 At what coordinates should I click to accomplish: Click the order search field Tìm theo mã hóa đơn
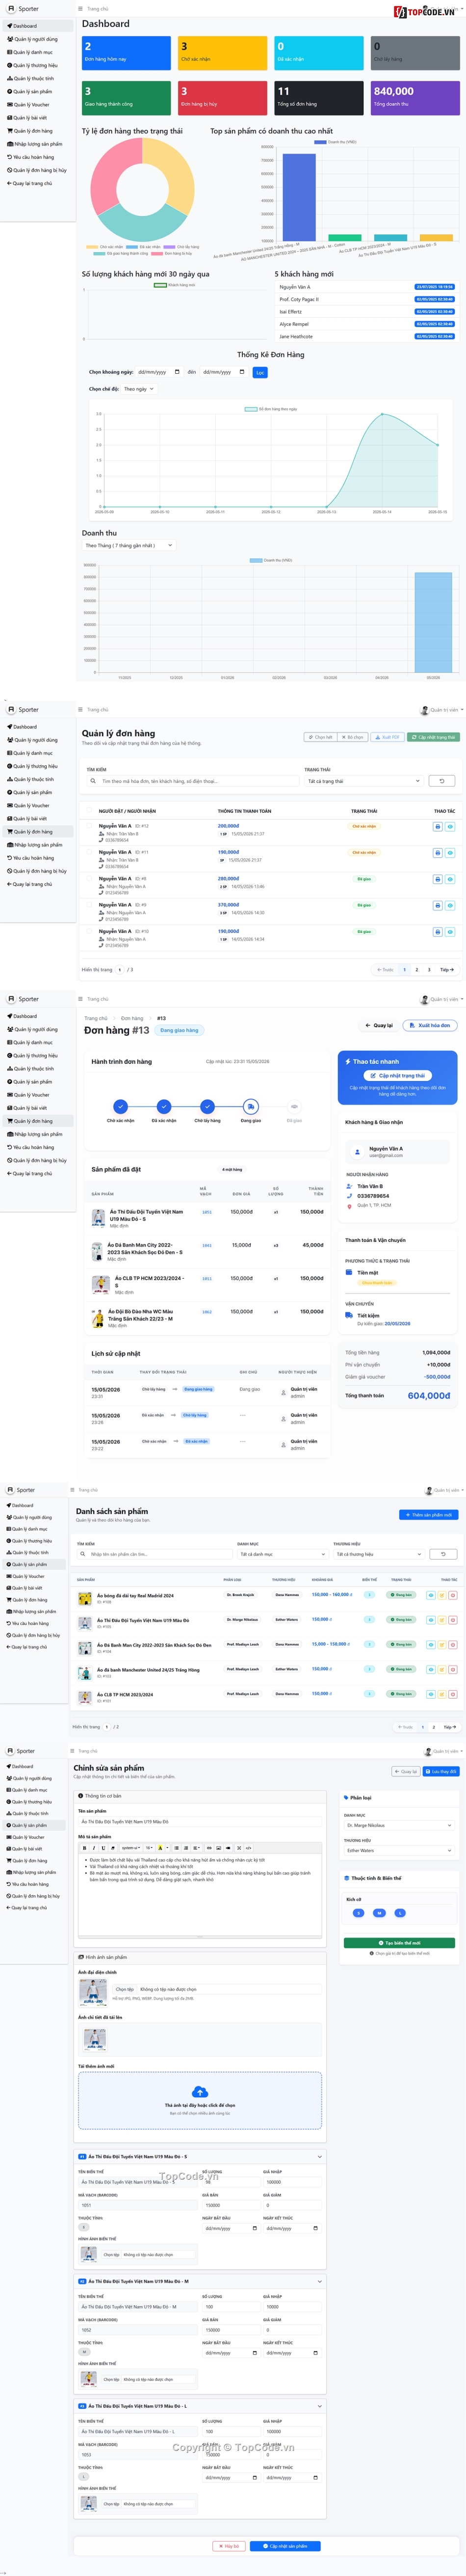point(192,781)
